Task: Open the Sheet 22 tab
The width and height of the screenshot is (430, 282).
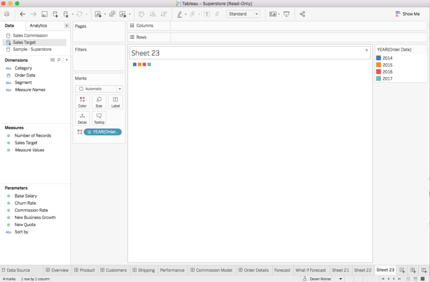Action: coord(362,270)
